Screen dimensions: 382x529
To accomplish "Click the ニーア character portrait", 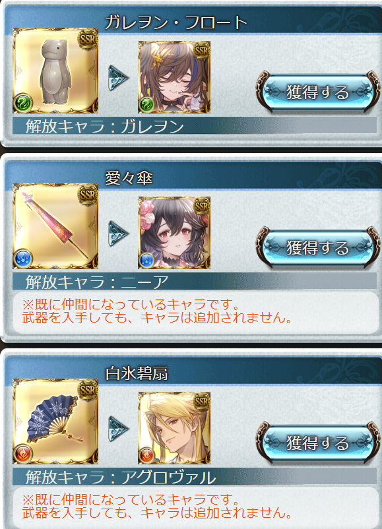I will point(174,233).
